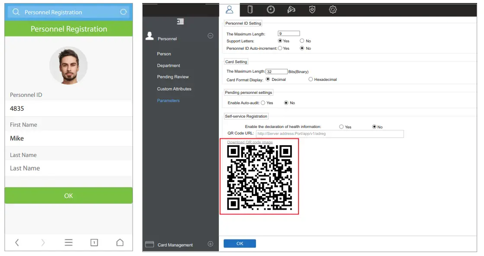Open the Parameters sidebar item
Image resolution: width=484 pixels, height=256 pixels.
pyautogui.click(x=168, y=101)
